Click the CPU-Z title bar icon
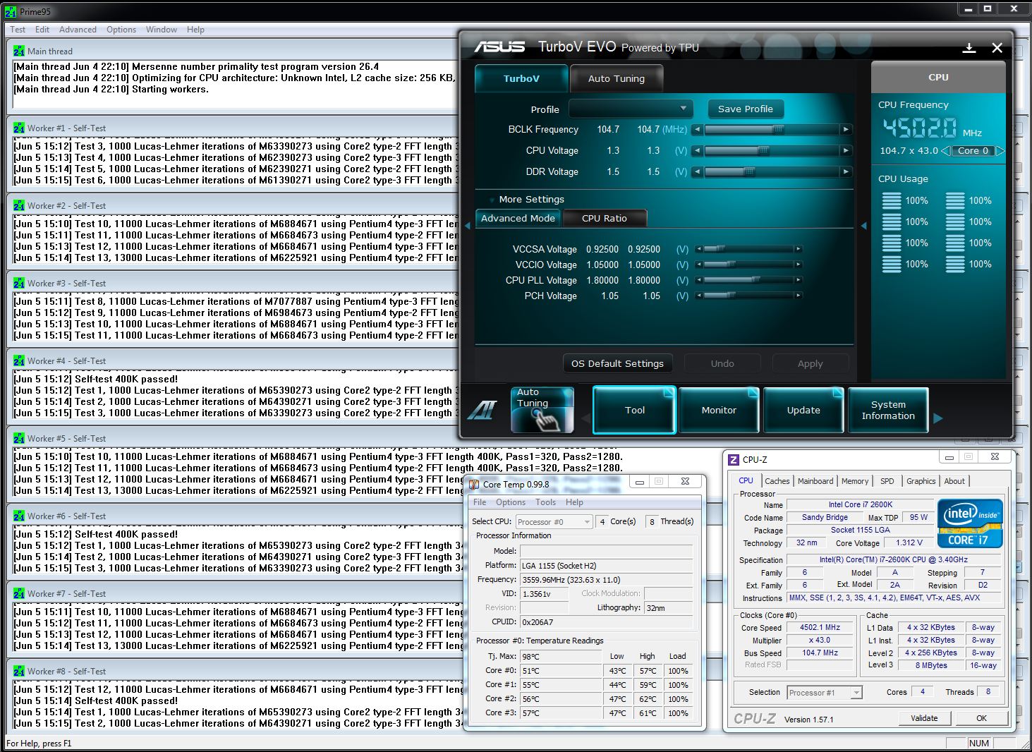1032x752 pixels. pos(734,459)
